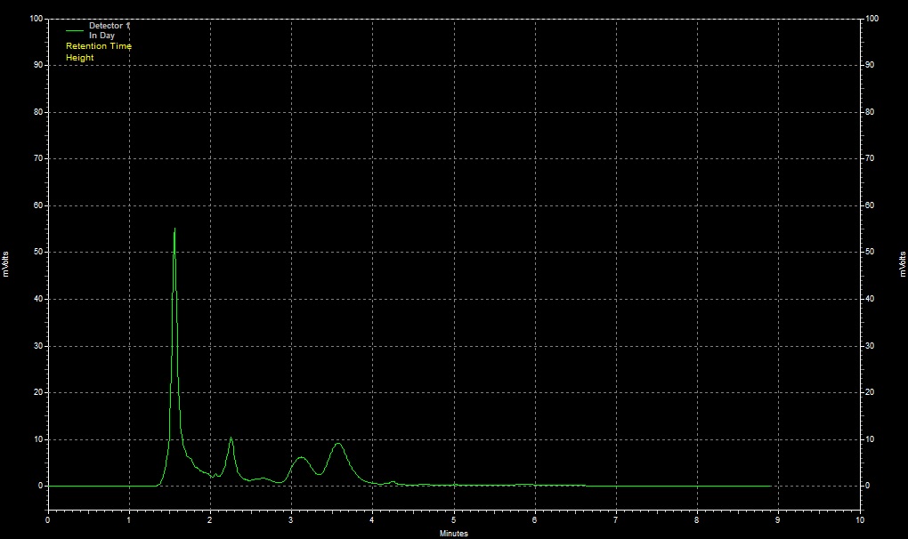Viewport: 908px width, 539px height.
Task: Click the 50 tick label on right axis
Action: (x=872, y=253)
